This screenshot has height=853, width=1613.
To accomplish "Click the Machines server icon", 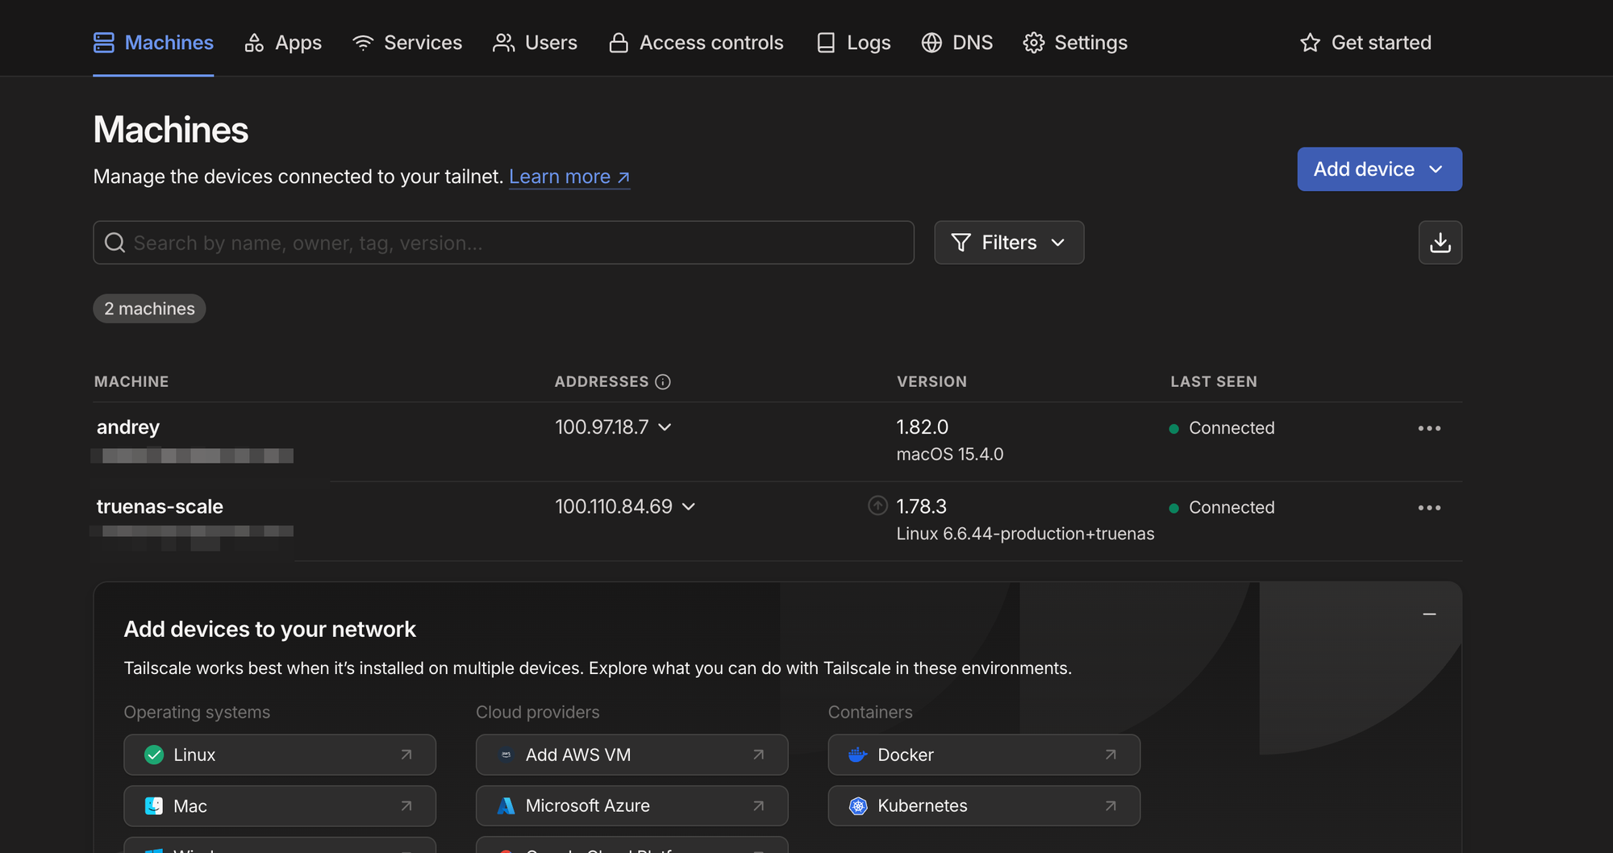I will coord(104,43).
